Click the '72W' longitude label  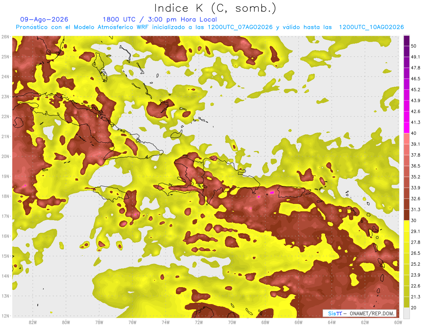coord(199,322)
